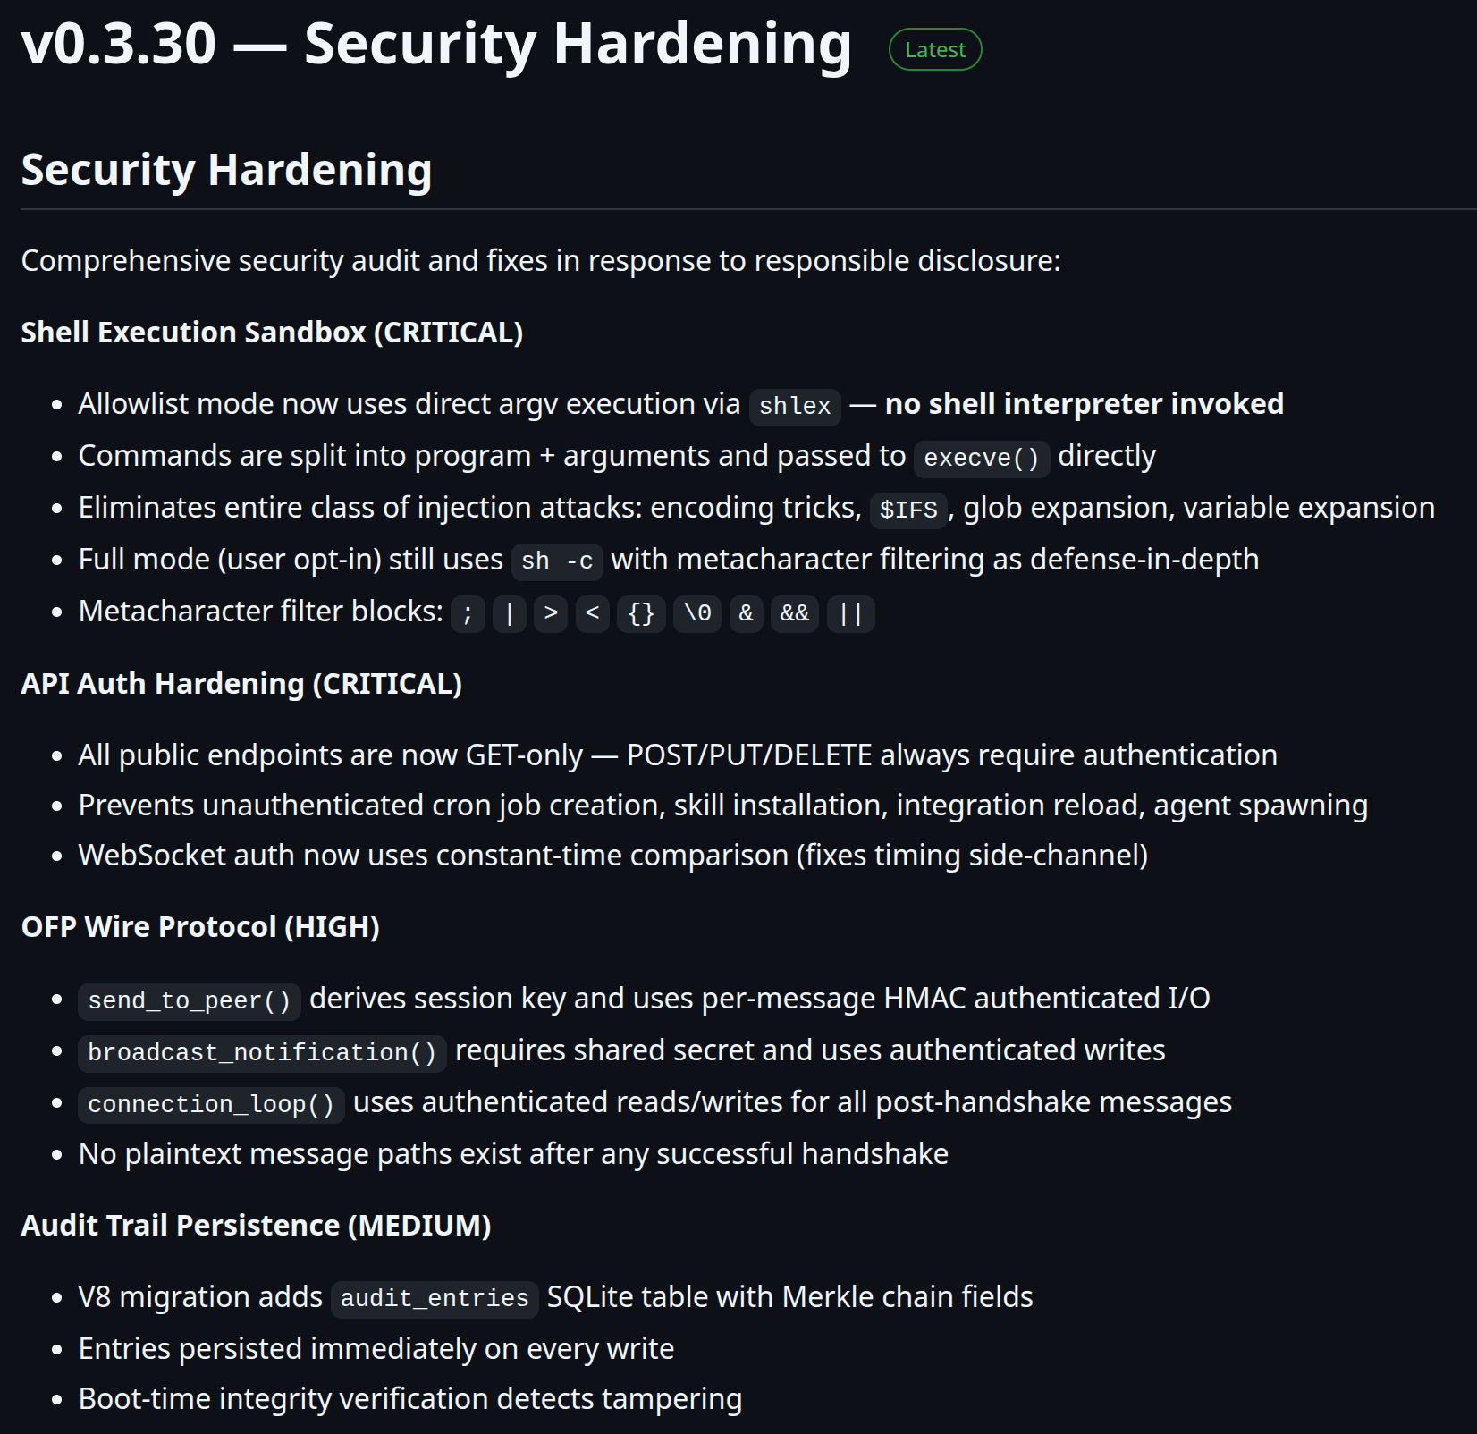Click the sh -c code snippet
The width and height of the screenshot is (1477, 1434).
point(557,562)
